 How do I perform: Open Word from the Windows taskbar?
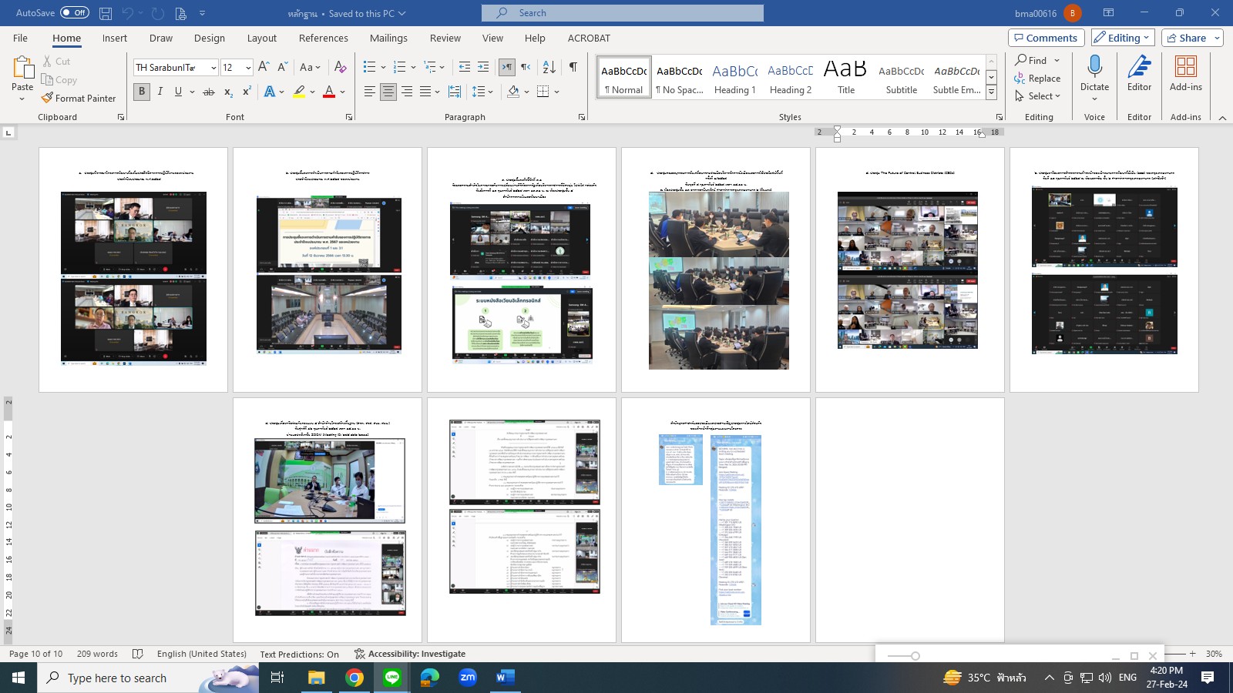505,678
